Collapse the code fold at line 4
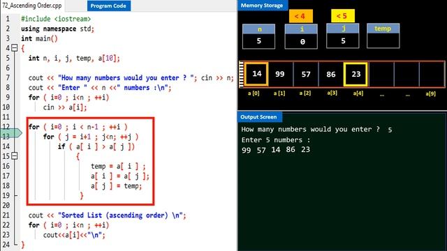This screenshot has height=251, width=447. (14, 48)
